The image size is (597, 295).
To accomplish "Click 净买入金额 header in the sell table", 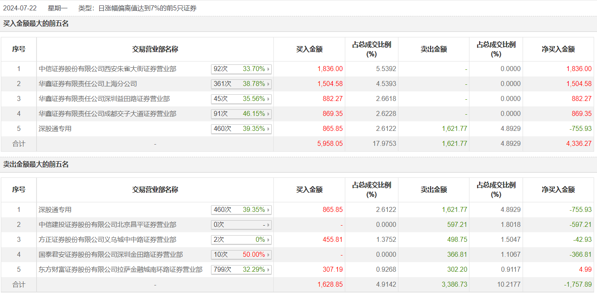I will click(x=558, y=190).
